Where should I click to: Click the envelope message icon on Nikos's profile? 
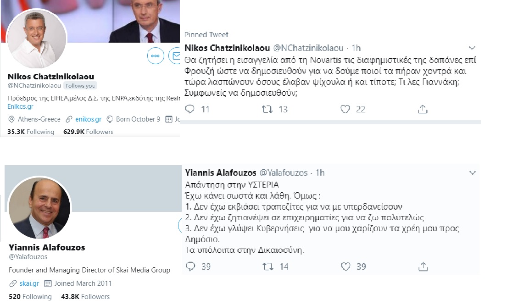175,56
